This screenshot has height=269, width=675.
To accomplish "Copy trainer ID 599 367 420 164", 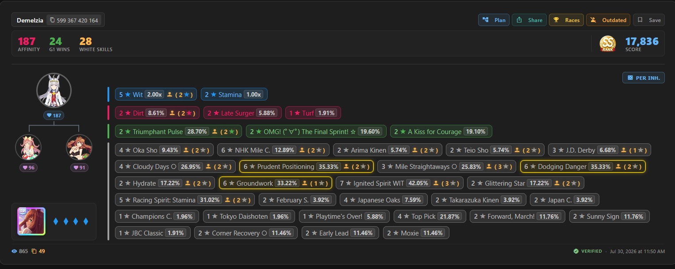I will coord(74,20).
